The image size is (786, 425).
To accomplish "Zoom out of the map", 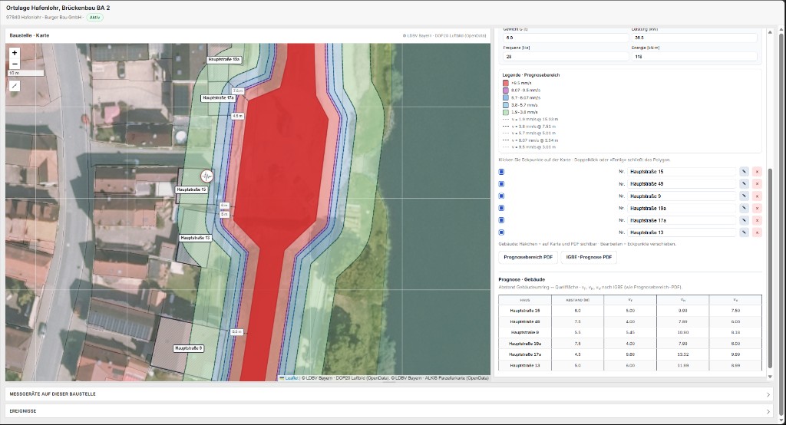I will (15, 64).
